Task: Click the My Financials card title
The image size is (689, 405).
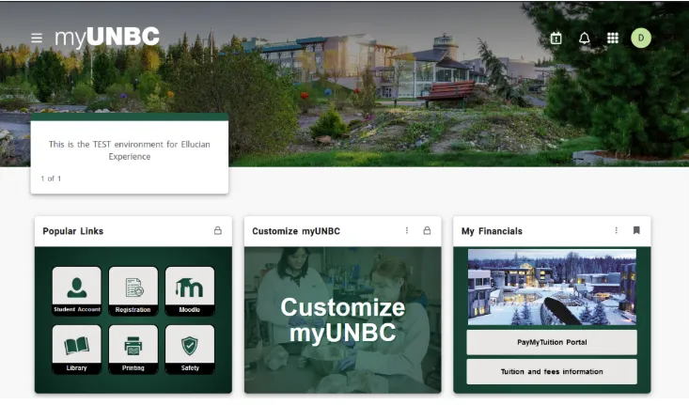Action: pyautogui.click(x=492, y=231)
